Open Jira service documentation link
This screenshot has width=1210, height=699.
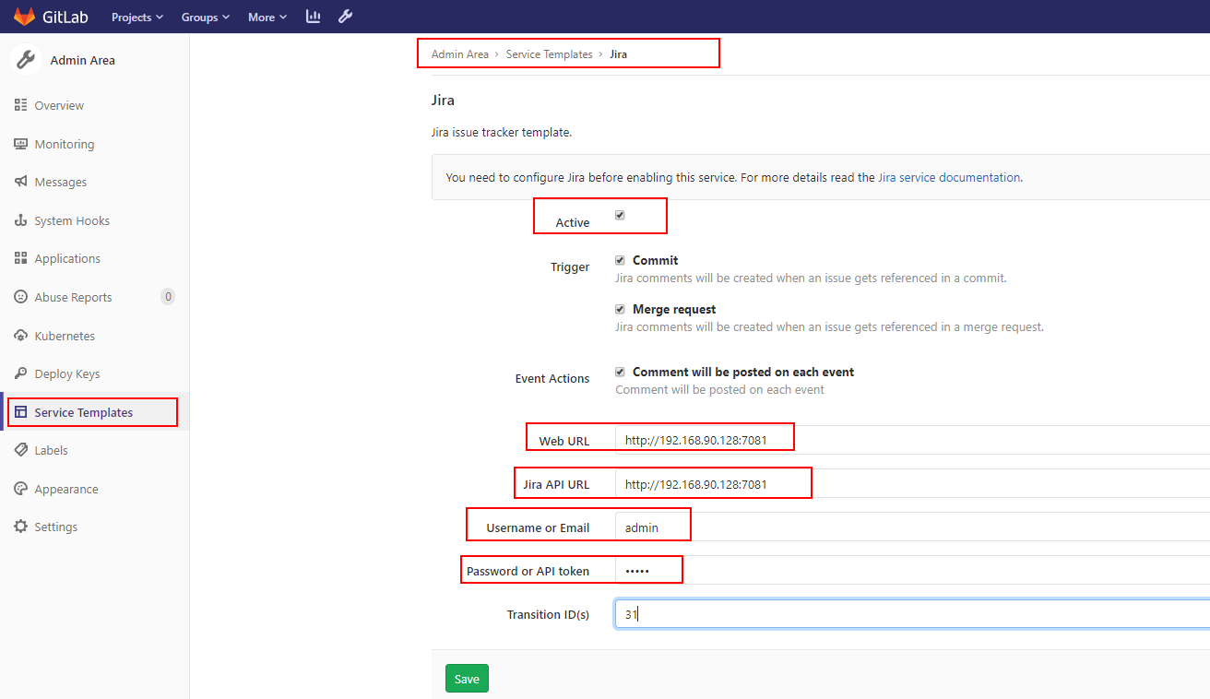pyautogui.click(x=949, y=177)
